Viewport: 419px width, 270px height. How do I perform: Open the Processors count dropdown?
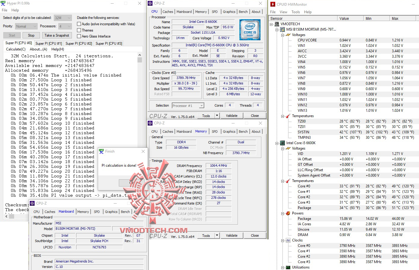coord(65,26)
